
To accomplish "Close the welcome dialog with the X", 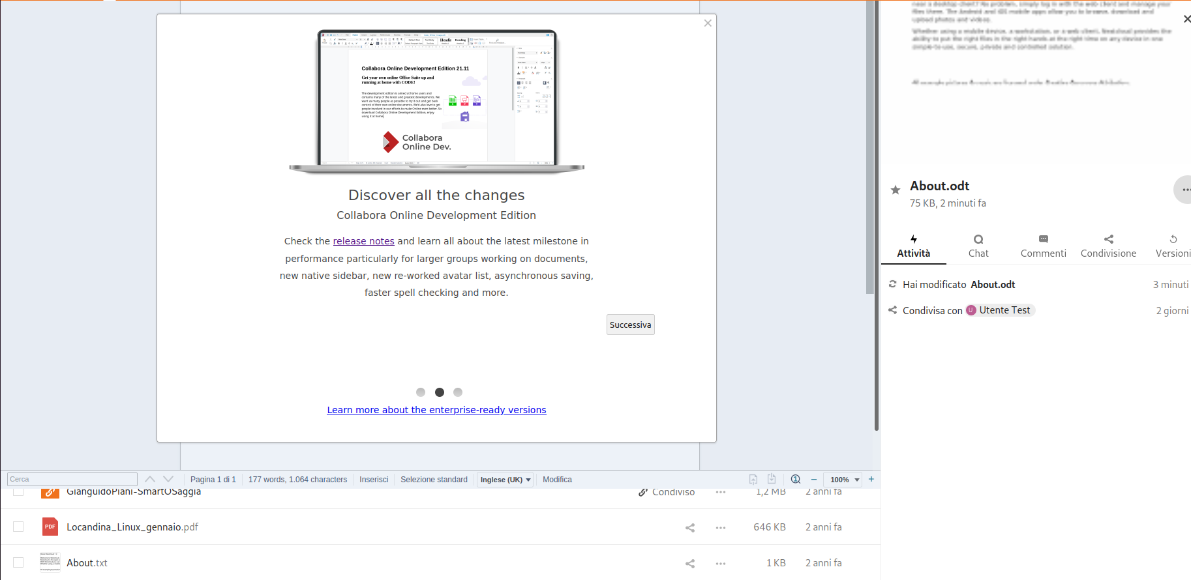I will tap(708, 23).
